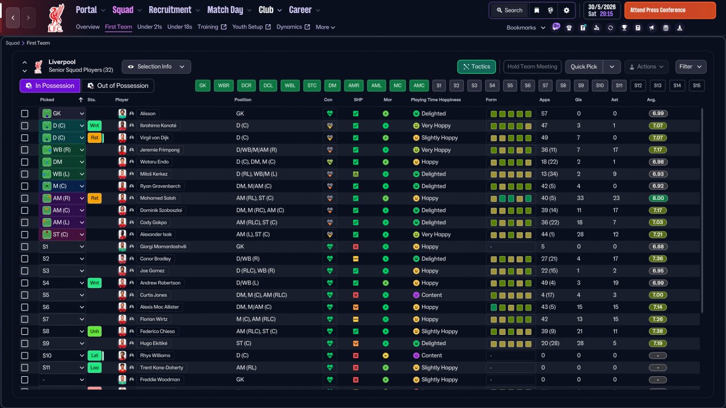Expand the Selection Info dropdown

click(x=156, y=66)
